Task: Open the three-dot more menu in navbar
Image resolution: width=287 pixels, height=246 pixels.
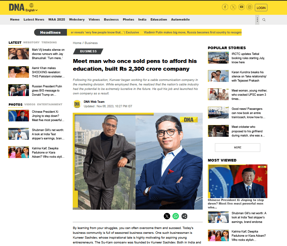Action: [257, 20]
